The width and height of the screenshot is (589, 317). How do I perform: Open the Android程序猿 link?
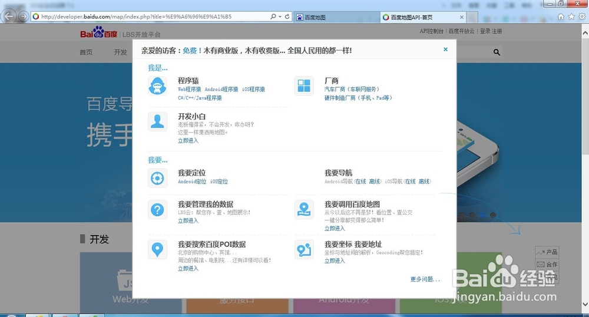(x=221, y=90)
